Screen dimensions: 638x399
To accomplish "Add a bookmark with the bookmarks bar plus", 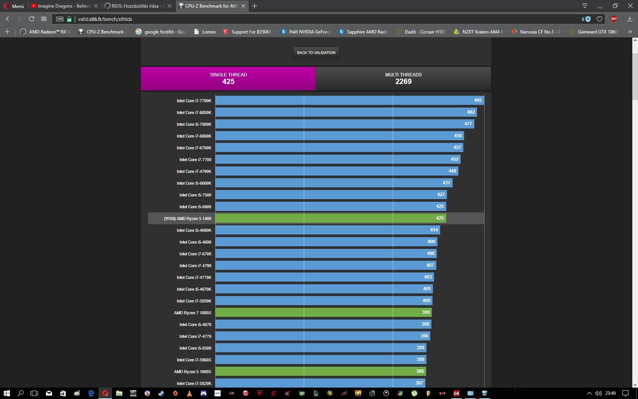I will 7,32.
